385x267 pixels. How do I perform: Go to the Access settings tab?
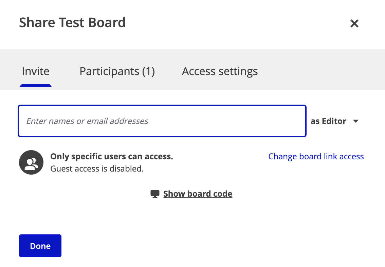pyautogui.click(x=220, y=71)
